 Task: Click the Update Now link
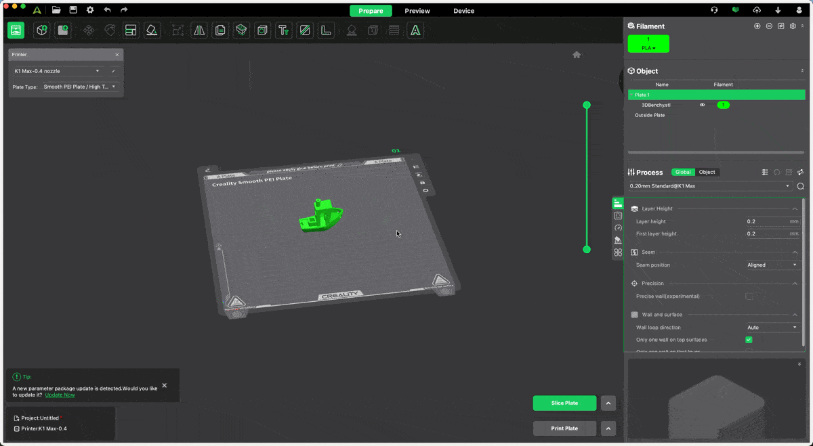(60, 395)
